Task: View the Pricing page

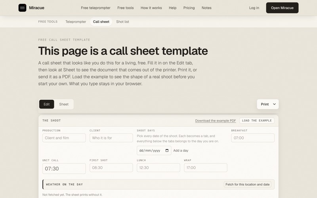Action: 189,8
